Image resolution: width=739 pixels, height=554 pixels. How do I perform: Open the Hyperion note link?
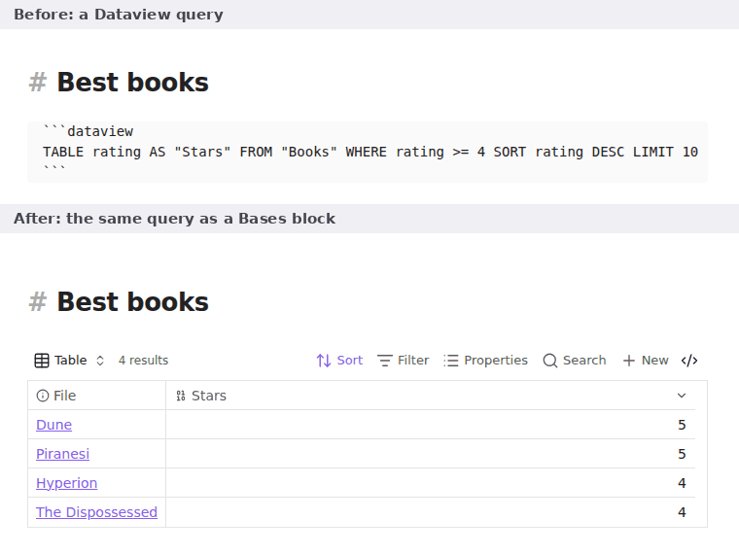66,483
